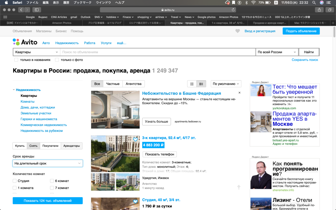Open 'На длительный срок' dropdown
The height and width of the screenshot is (210, 336).
click(x=48, y=163)
